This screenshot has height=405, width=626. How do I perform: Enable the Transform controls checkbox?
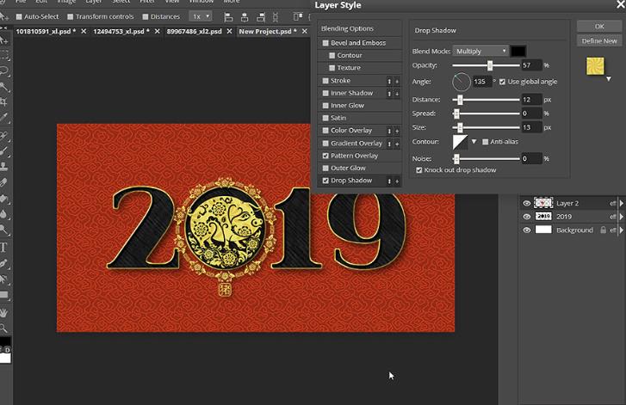pos(71,16)
